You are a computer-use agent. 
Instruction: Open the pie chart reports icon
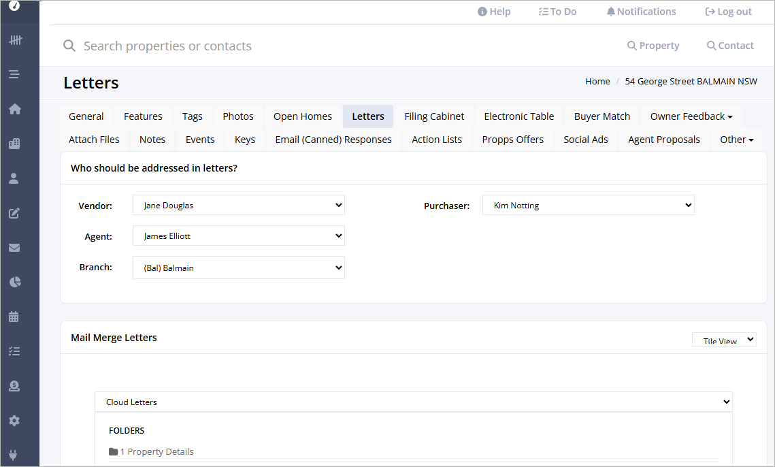[x=14, y=282]
